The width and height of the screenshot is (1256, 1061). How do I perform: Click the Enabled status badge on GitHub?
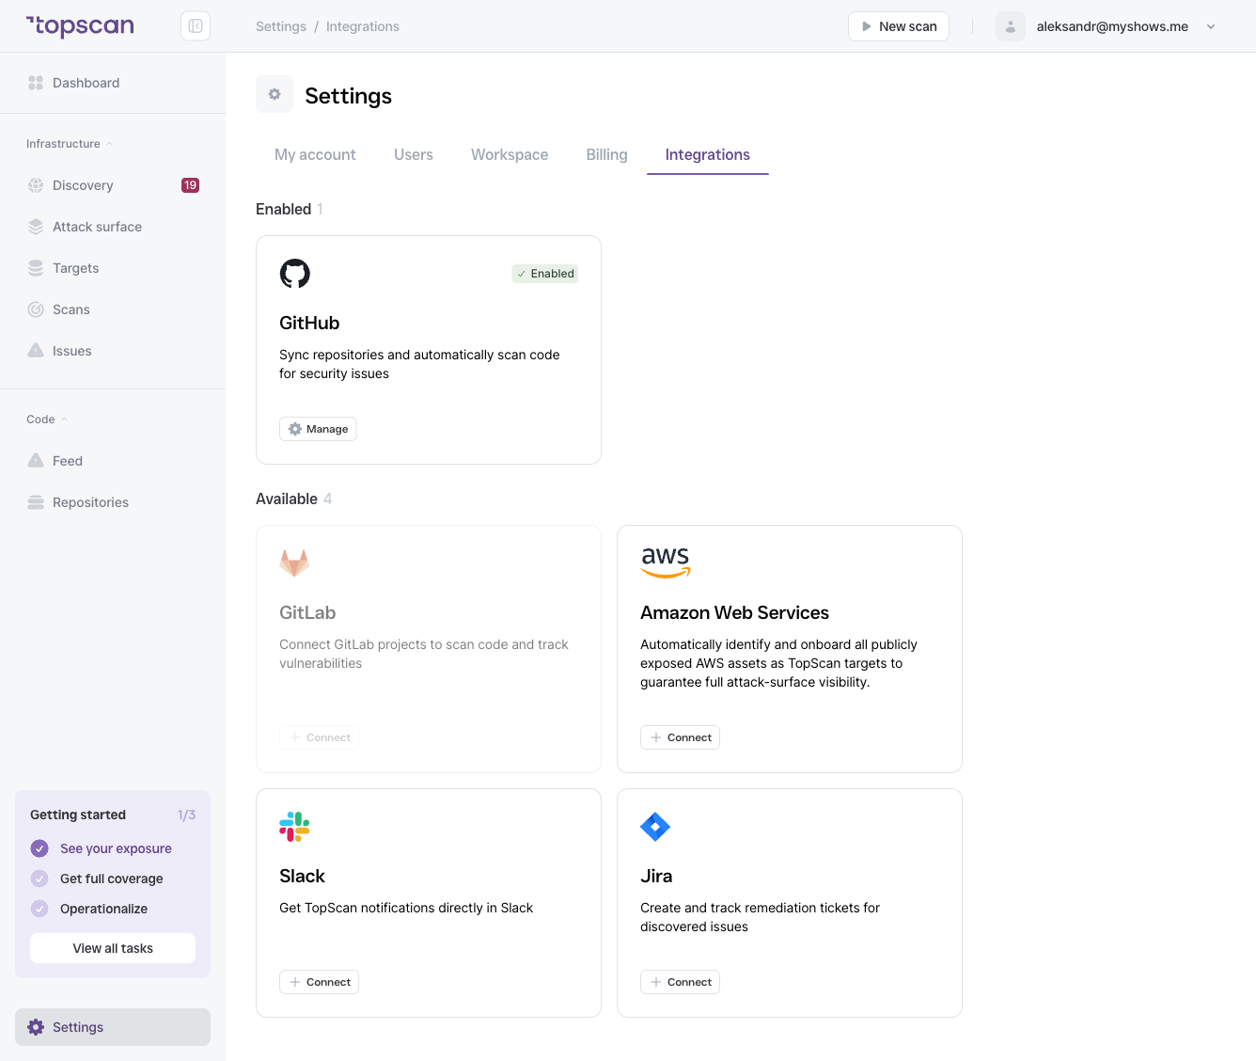[x=545, y=274]
